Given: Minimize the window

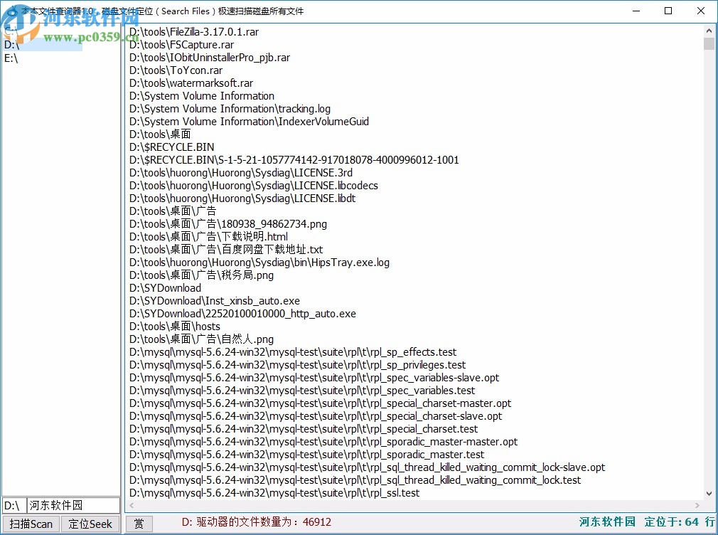Looking at the screenshot, I should point(636,11).
